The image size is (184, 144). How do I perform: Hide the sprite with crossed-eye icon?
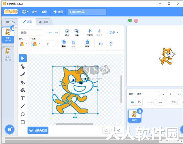(139, 102)
